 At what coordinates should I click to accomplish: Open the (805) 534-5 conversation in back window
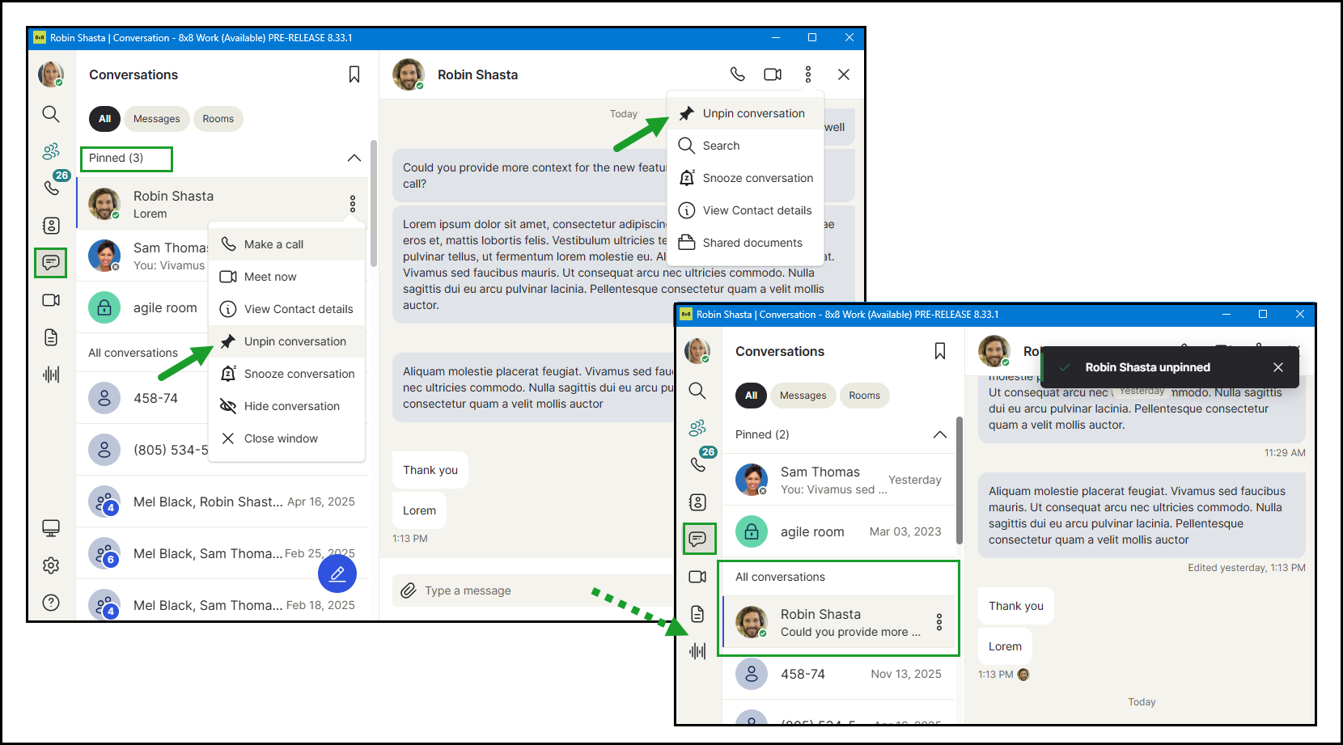coord(142,450)
